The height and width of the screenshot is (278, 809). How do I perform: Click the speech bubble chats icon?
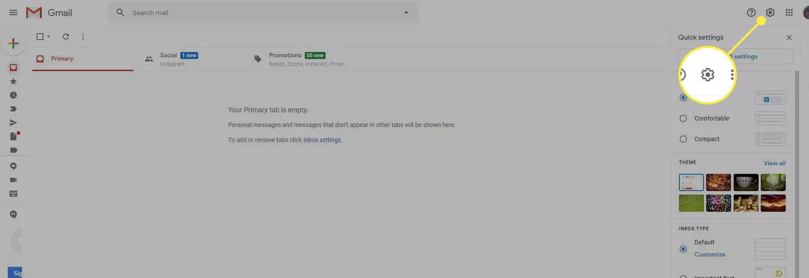pos(13,166)
